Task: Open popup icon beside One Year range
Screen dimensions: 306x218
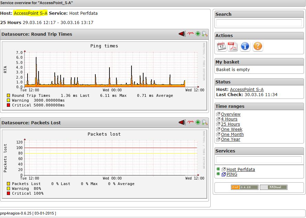Action: pyautogui.click(x=218, y=139)
